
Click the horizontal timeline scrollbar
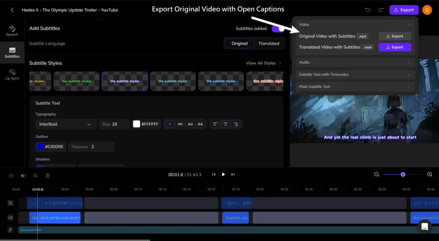(75, 240)
